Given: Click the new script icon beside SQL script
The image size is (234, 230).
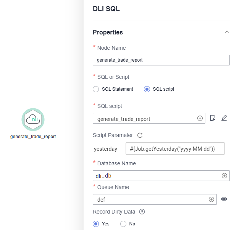Looking at the screenshot, I should click(213, 118).
